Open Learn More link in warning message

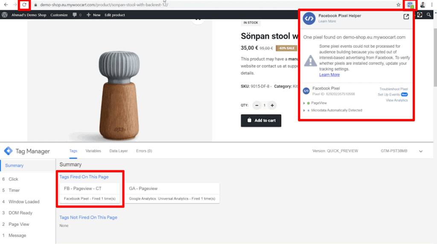tap(329, 75)
